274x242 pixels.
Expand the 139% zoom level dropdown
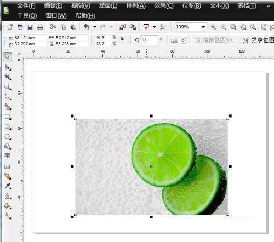tap(203, 27)
